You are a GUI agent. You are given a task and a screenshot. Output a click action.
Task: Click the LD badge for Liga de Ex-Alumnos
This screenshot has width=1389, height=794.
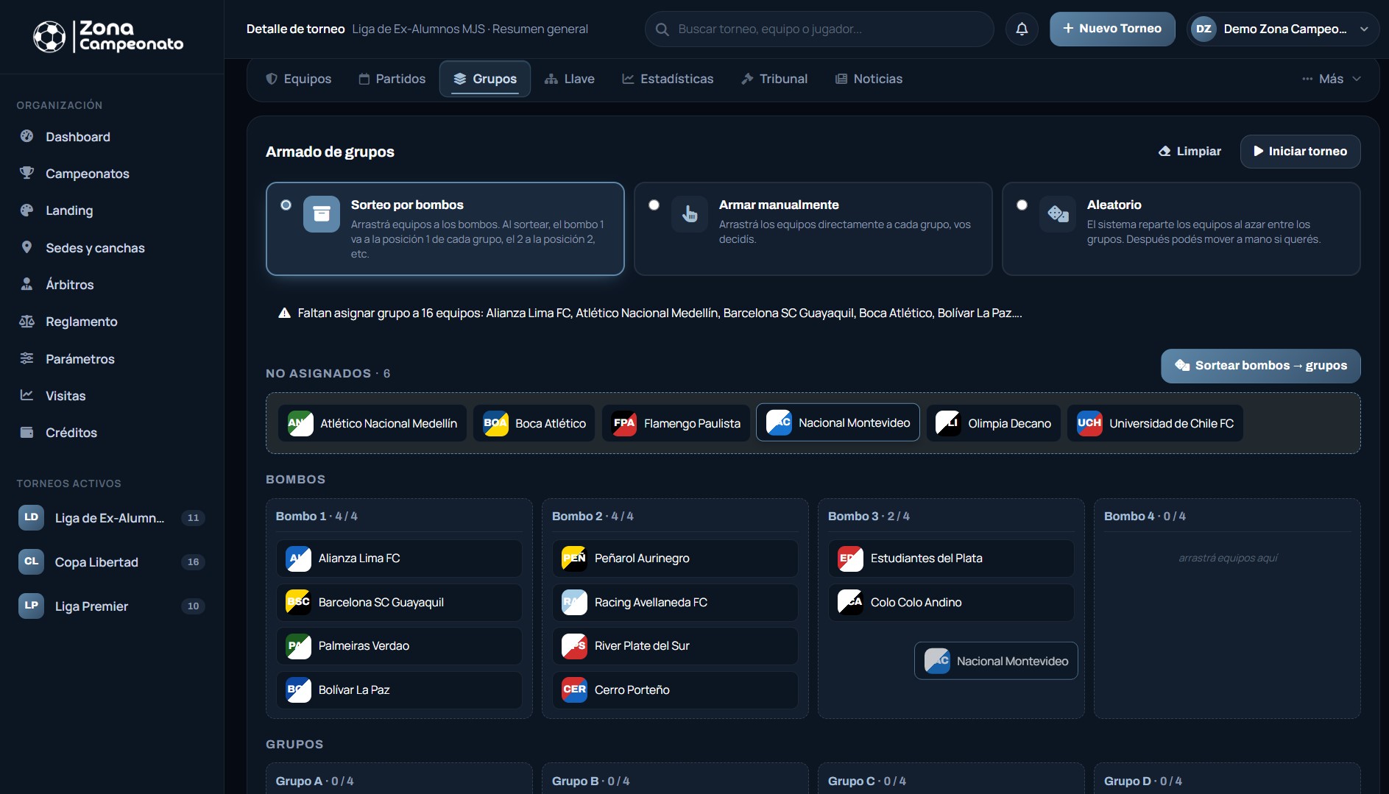(31, 517)
